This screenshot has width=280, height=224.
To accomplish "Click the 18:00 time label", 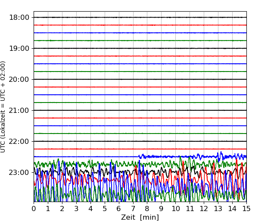I will tap(19, 18).
